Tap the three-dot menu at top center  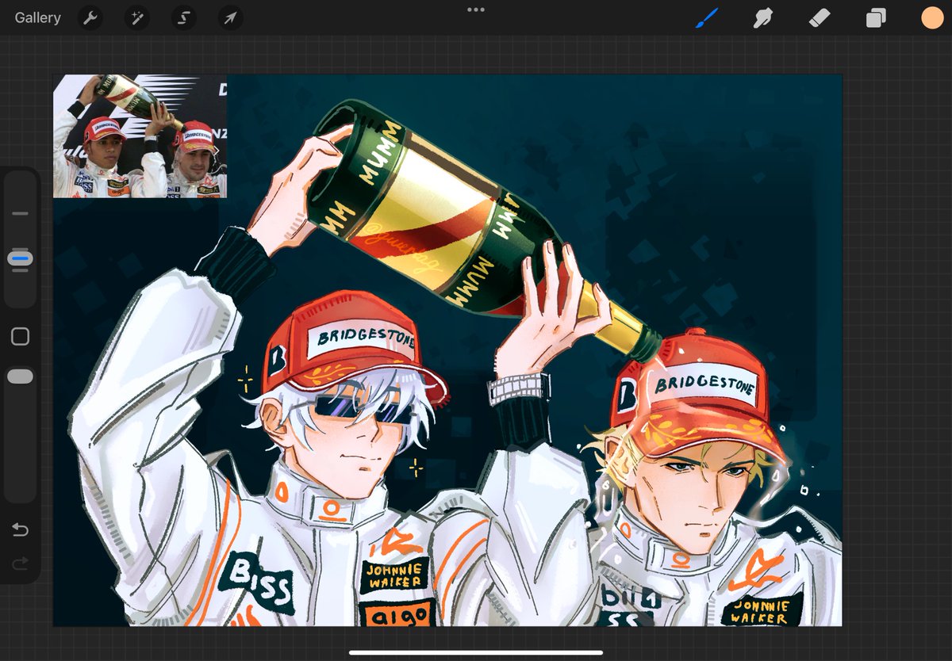tap(476, 10)
